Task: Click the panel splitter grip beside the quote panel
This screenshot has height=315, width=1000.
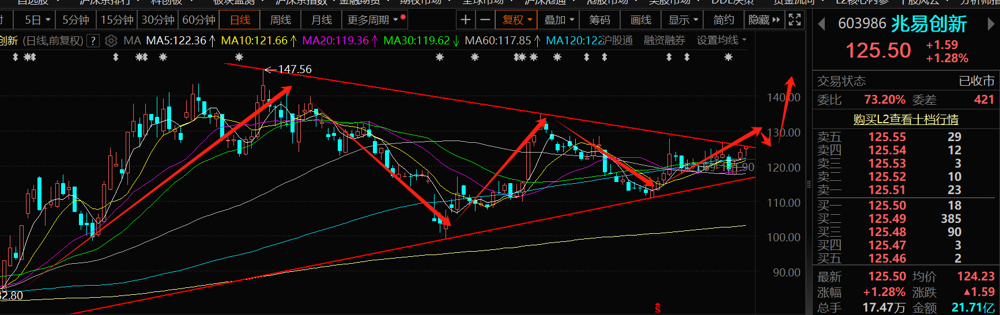Action: coord(808,184)
